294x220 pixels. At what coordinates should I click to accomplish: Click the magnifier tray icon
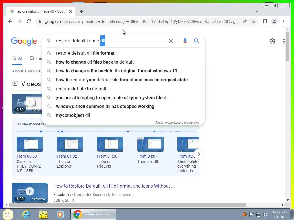[x=244, y=215]
